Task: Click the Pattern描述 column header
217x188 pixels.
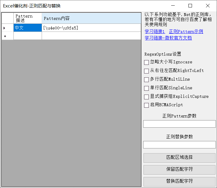Action: pos(28,18)
